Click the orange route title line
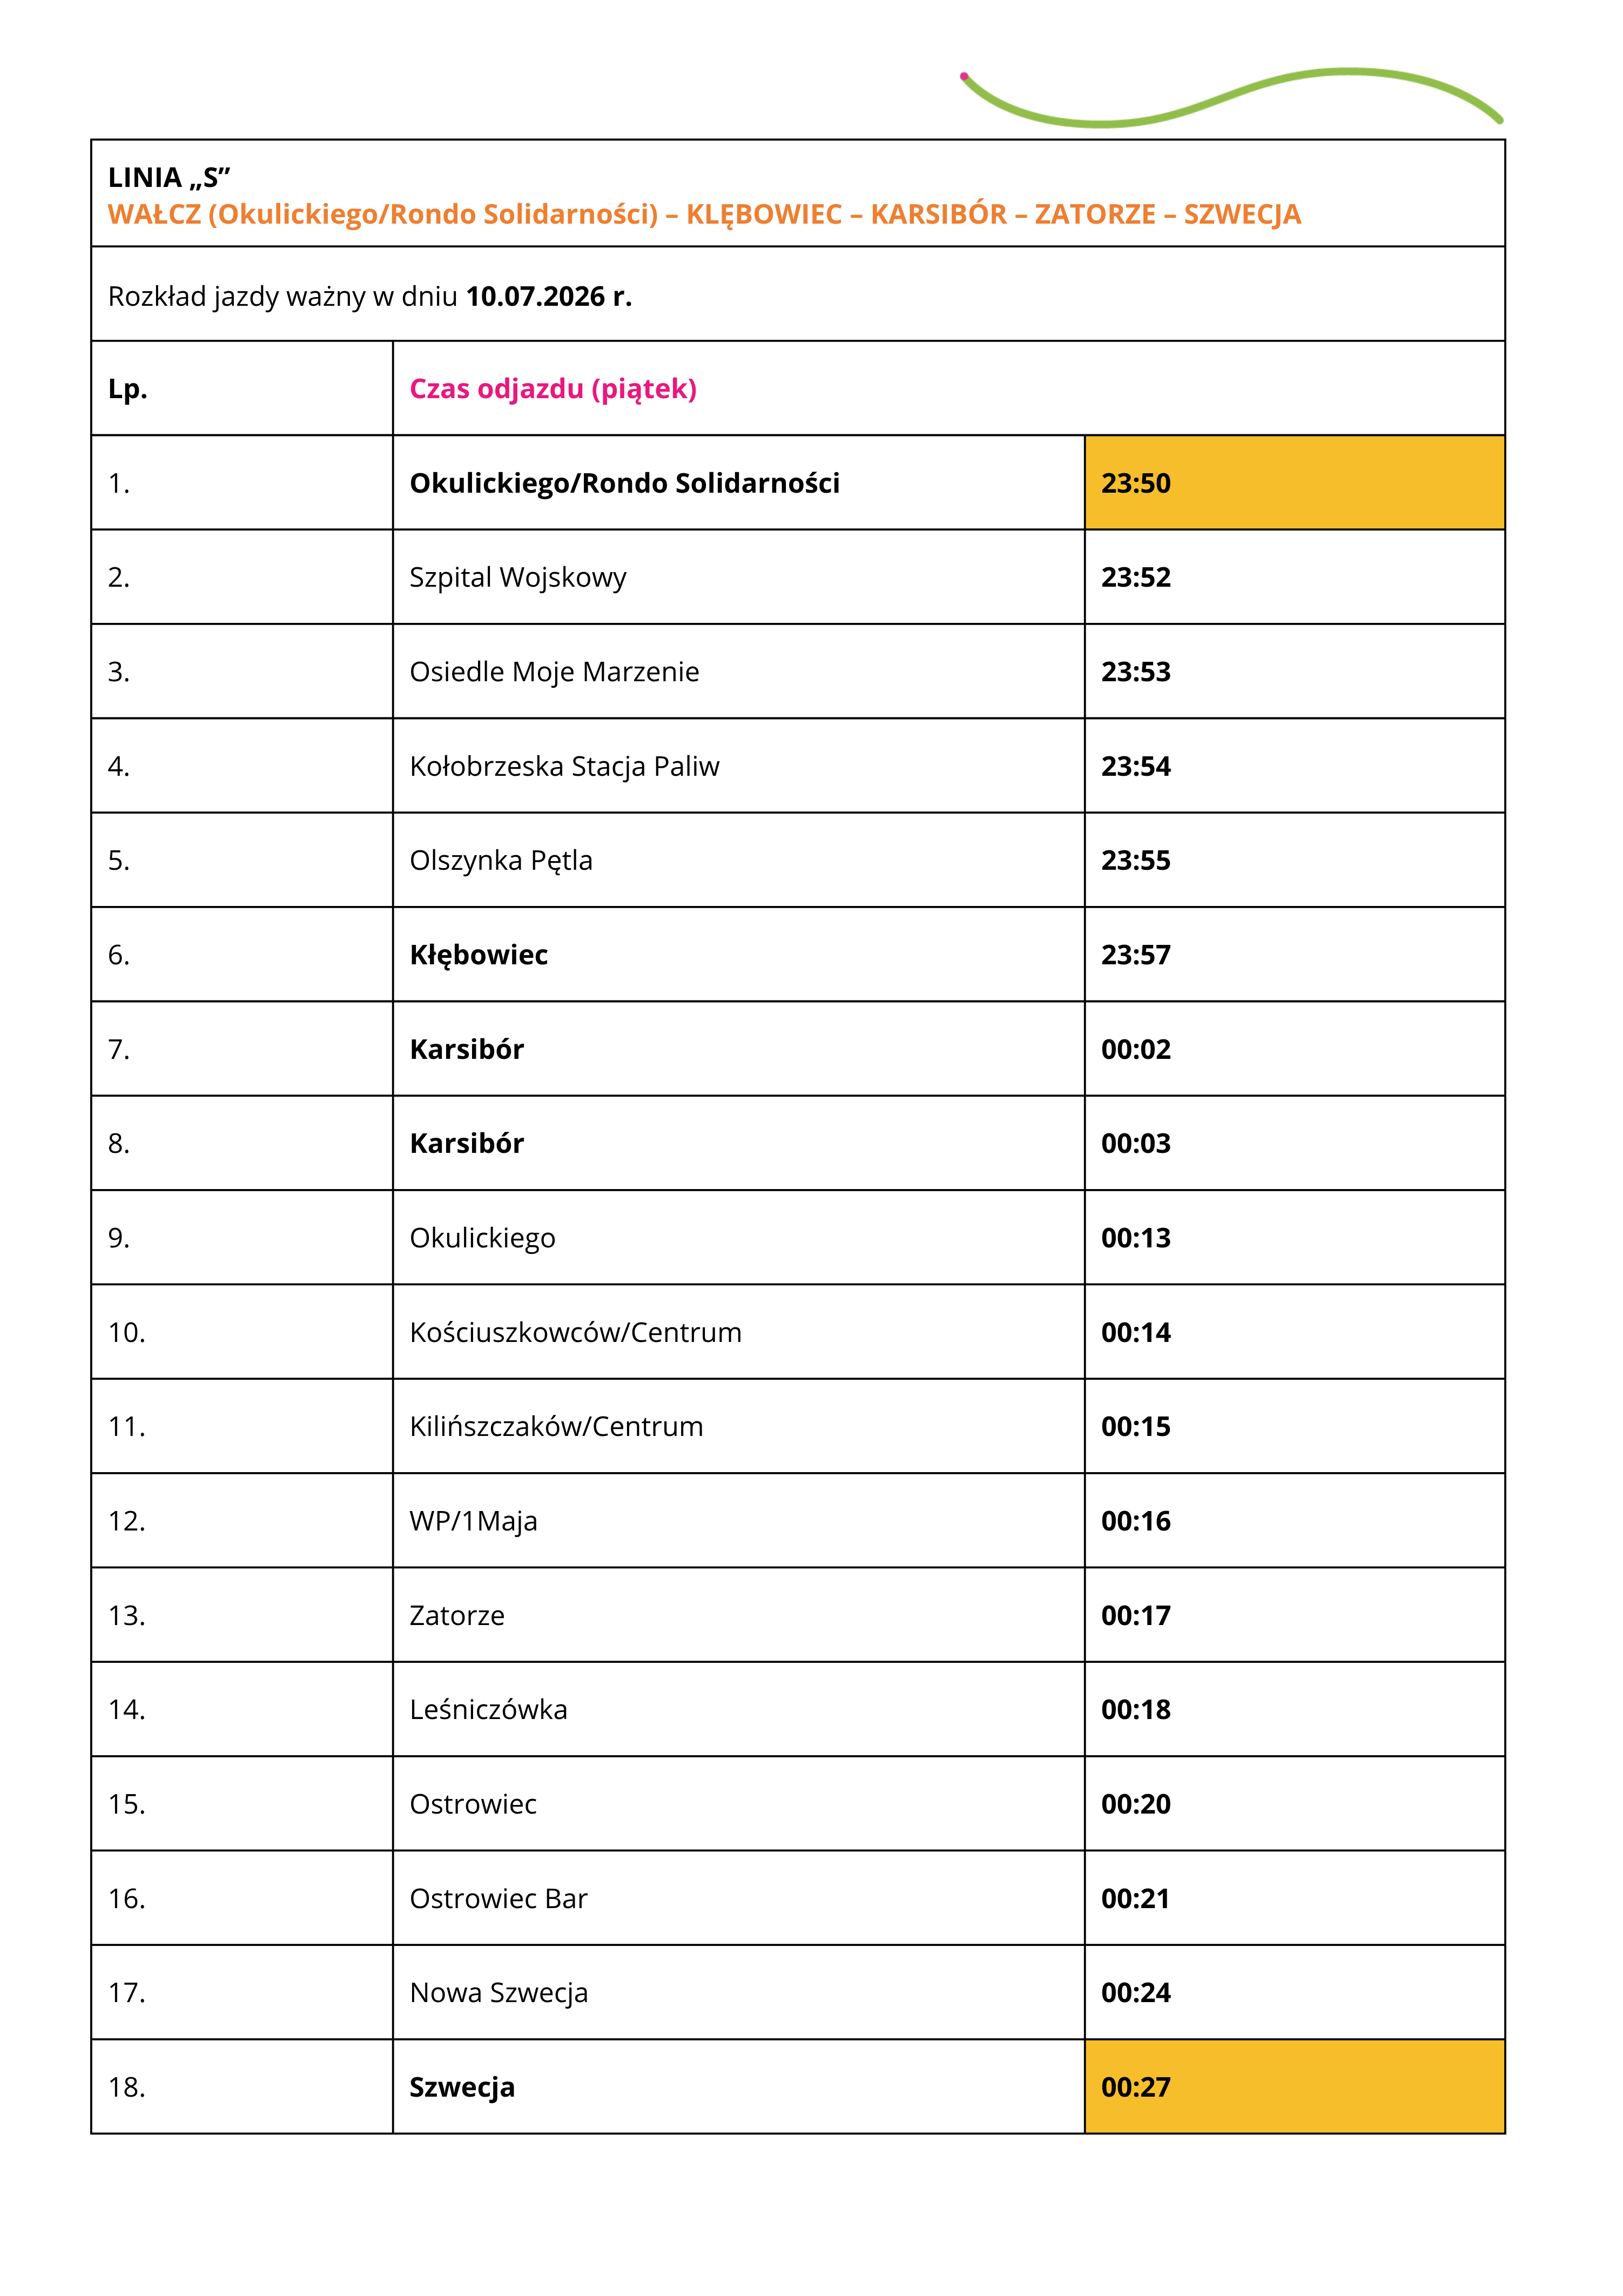The image size is (1623, 2296). pyautogui.click(x=704, y=214)
